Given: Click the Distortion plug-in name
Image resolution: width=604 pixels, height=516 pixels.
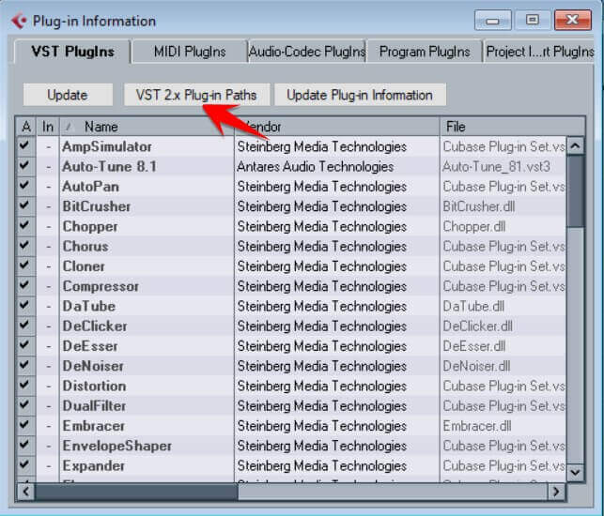Looking at the screenshot, I should tap(94, 386).
